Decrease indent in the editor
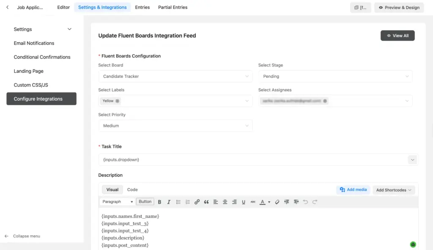Viewport: 433px width, 250px height. tap(287, 202)
